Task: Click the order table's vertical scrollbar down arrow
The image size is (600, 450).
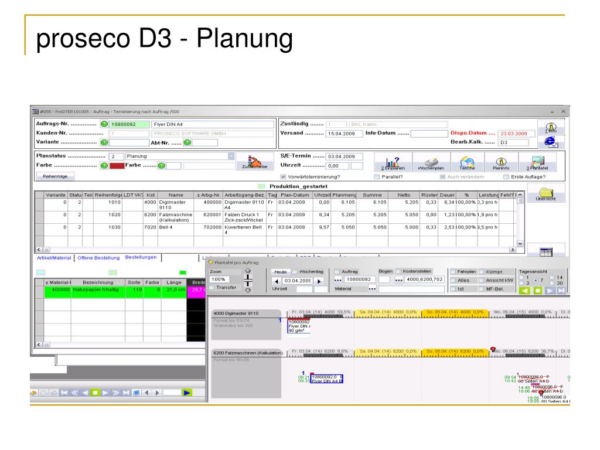Action: click(x=520, y=243)
